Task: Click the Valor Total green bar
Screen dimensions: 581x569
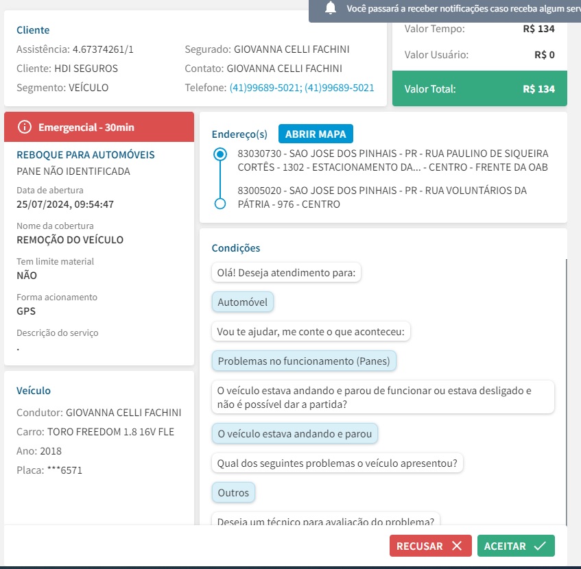Action: (x=479, y=89)
